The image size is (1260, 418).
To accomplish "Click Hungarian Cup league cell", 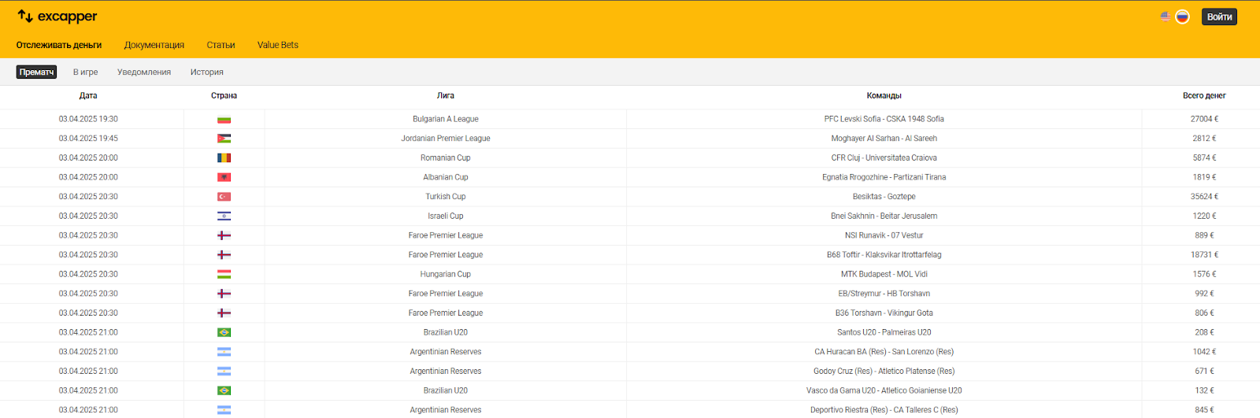I will click(x=446, y=274).
